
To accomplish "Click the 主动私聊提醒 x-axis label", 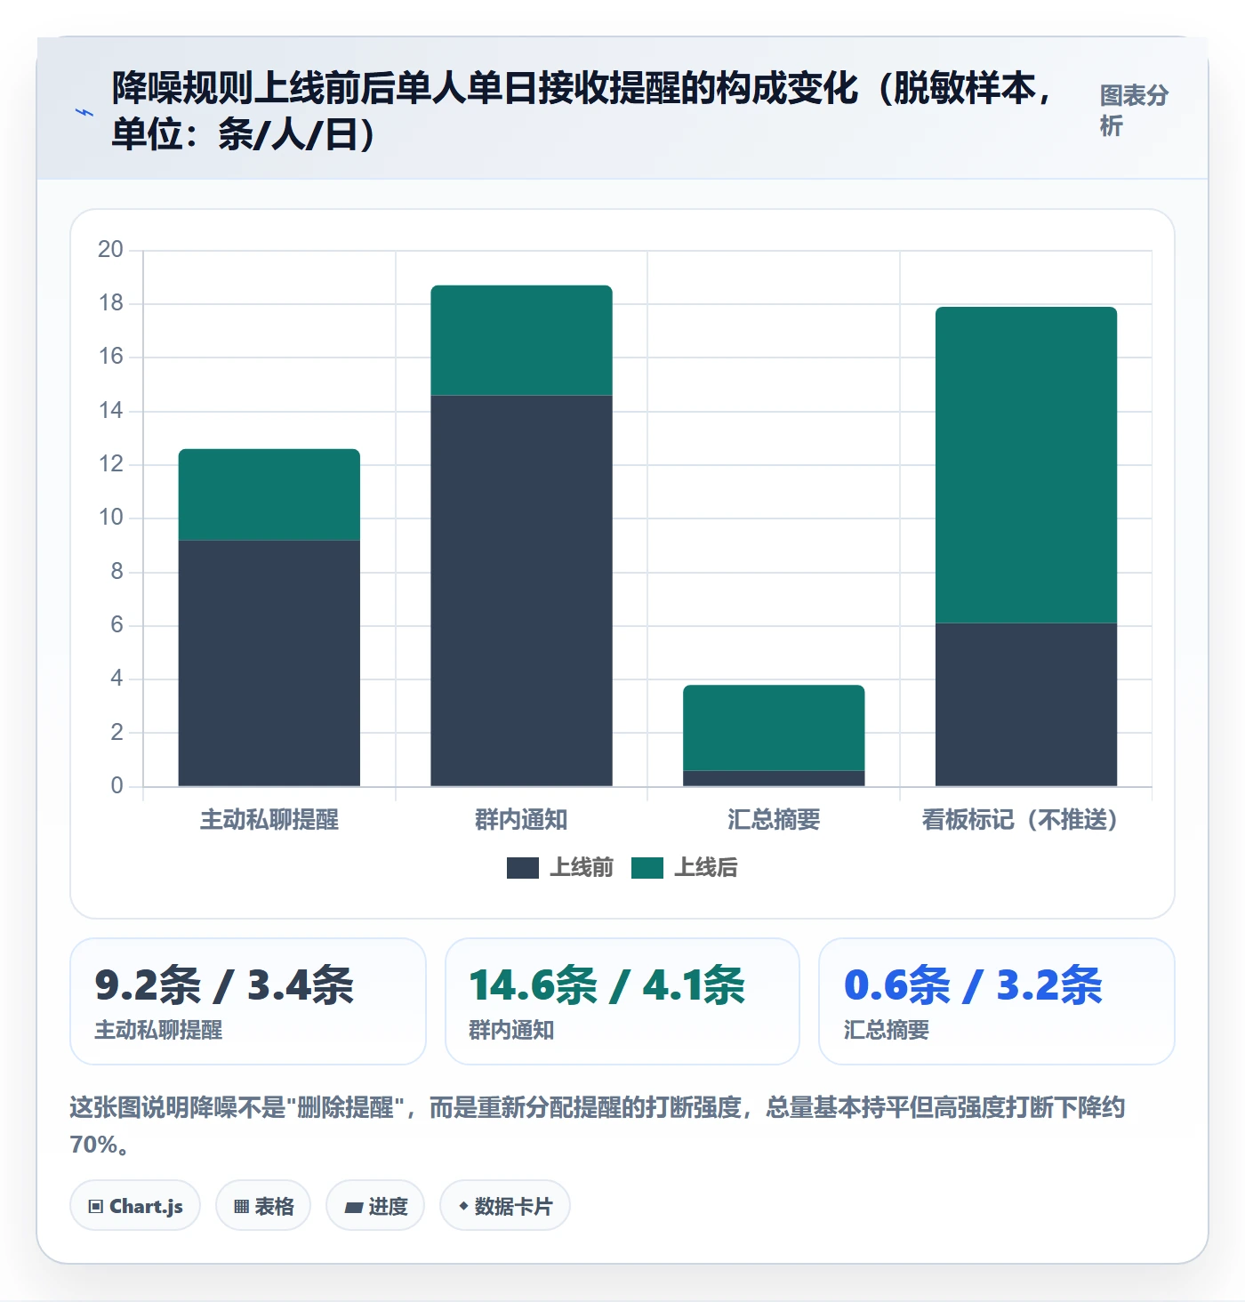I will [269, 820].
